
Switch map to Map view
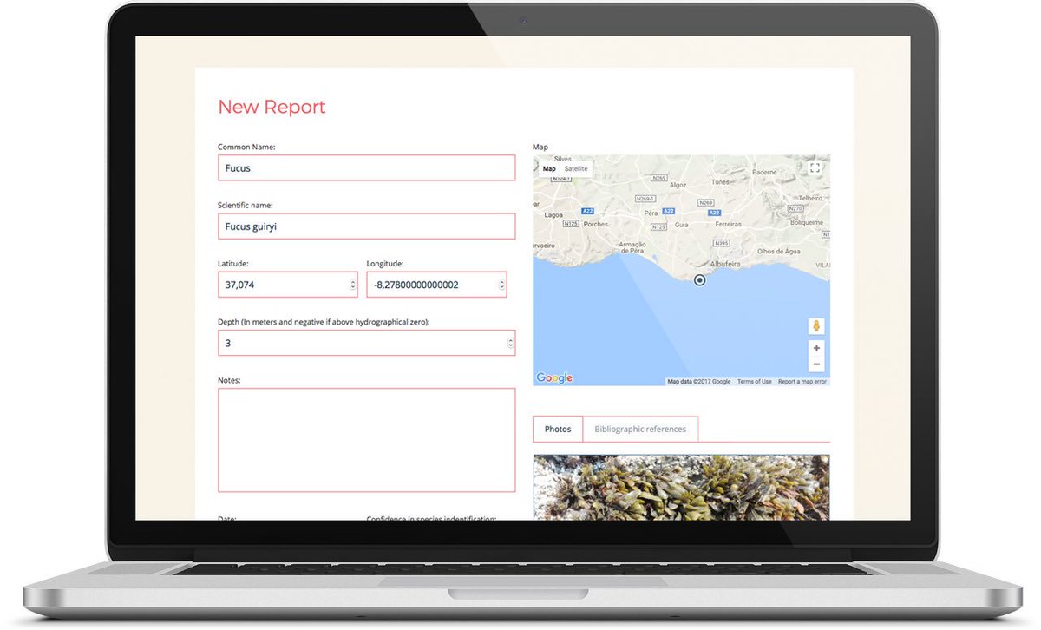(x=549, y=168)
